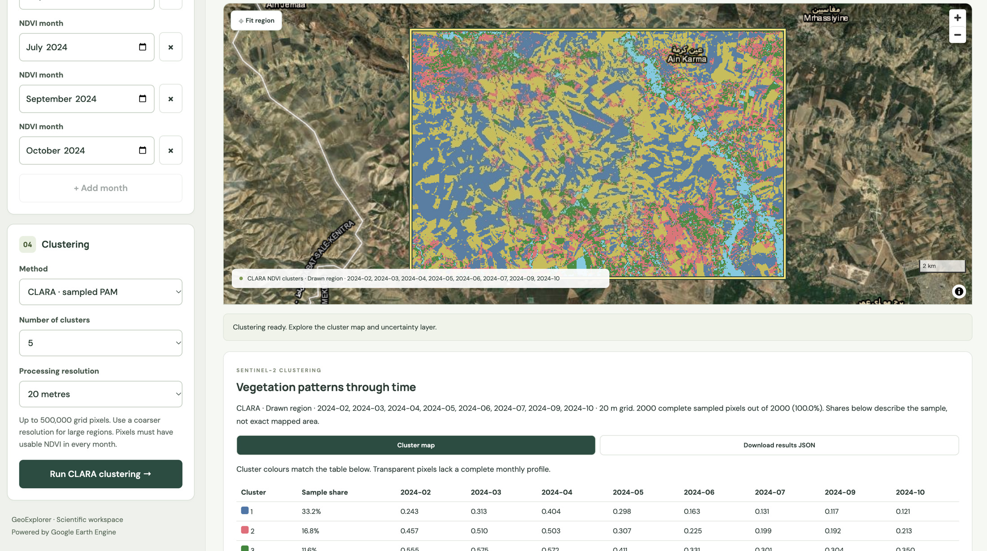Viewport: 987px width, 551px height.
Task: Click the Ain Karma map label
Action: click(x=687, y=55)
